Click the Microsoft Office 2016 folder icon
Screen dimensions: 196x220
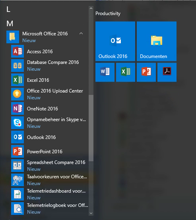coord(13,37)
